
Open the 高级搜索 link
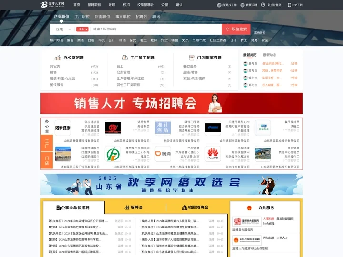pyautogui.click(x=260, y=33)
